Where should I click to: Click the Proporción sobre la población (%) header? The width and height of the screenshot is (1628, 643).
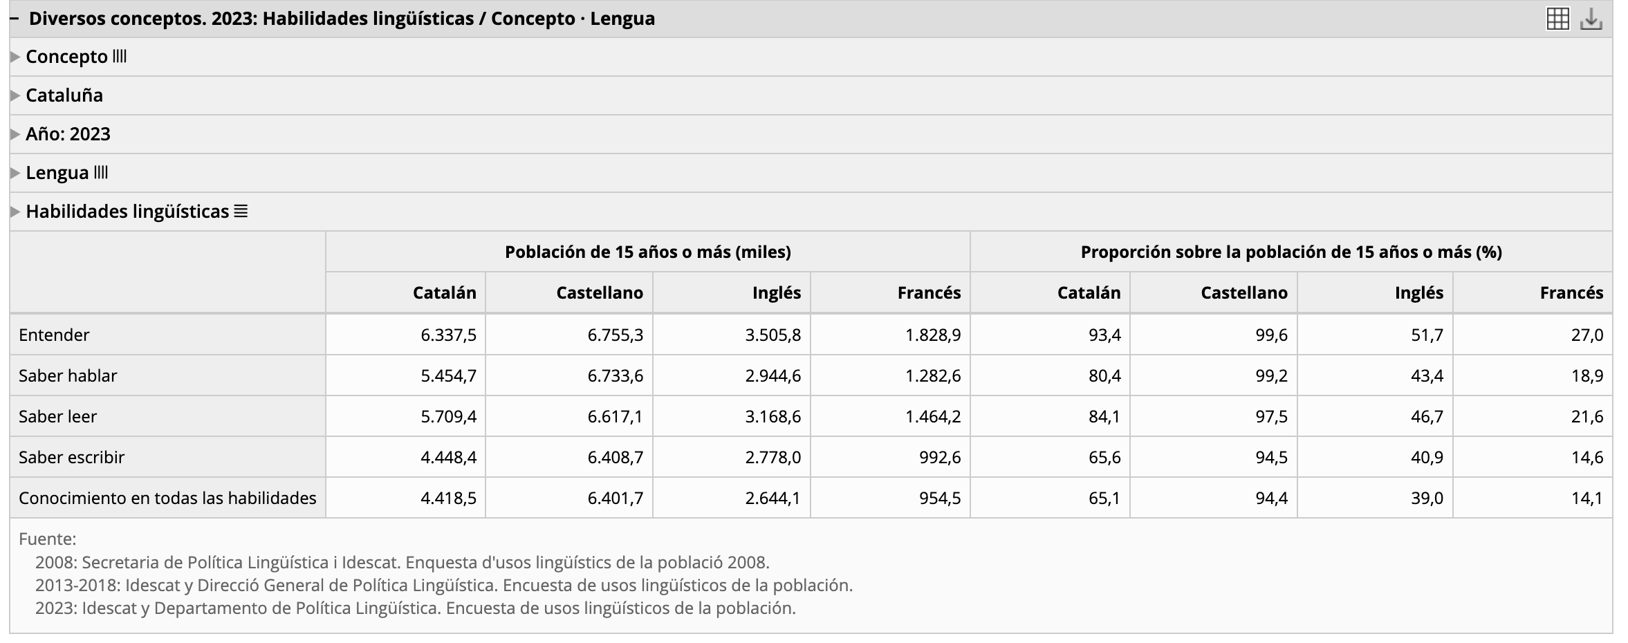(1291, 252)
